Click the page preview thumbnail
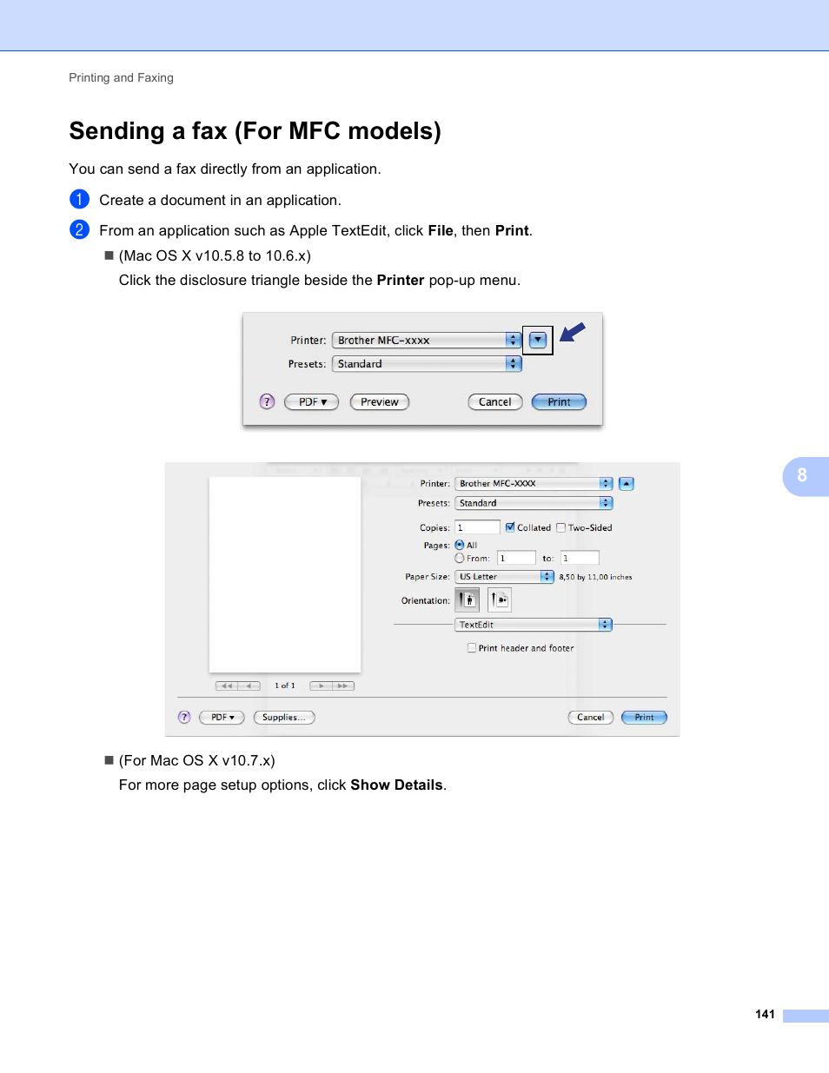Viewport: 829px width, 1073px height. [285, 574]
